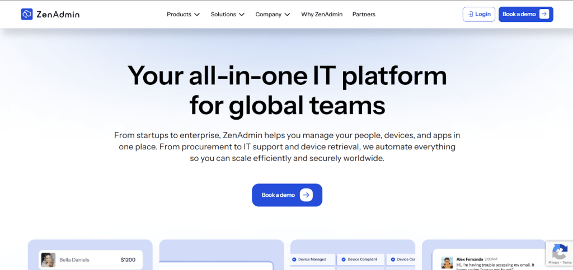Screen dimensions: 573x270
Task: Click Alex Fernando avatar photo
Action: click(447, 263)
